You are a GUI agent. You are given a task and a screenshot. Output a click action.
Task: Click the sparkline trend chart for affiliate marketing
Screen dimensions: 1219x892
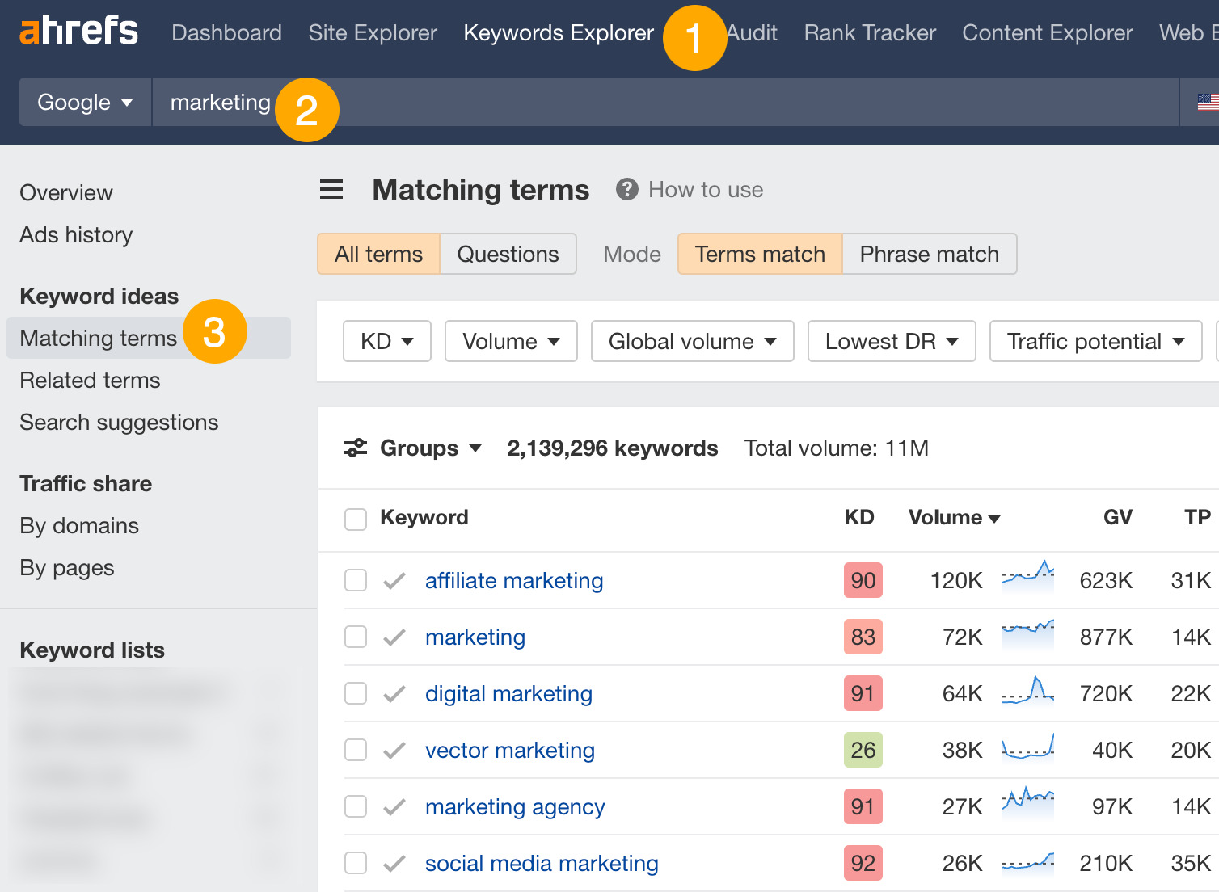pyautogui.click(x=1027, y=579)
